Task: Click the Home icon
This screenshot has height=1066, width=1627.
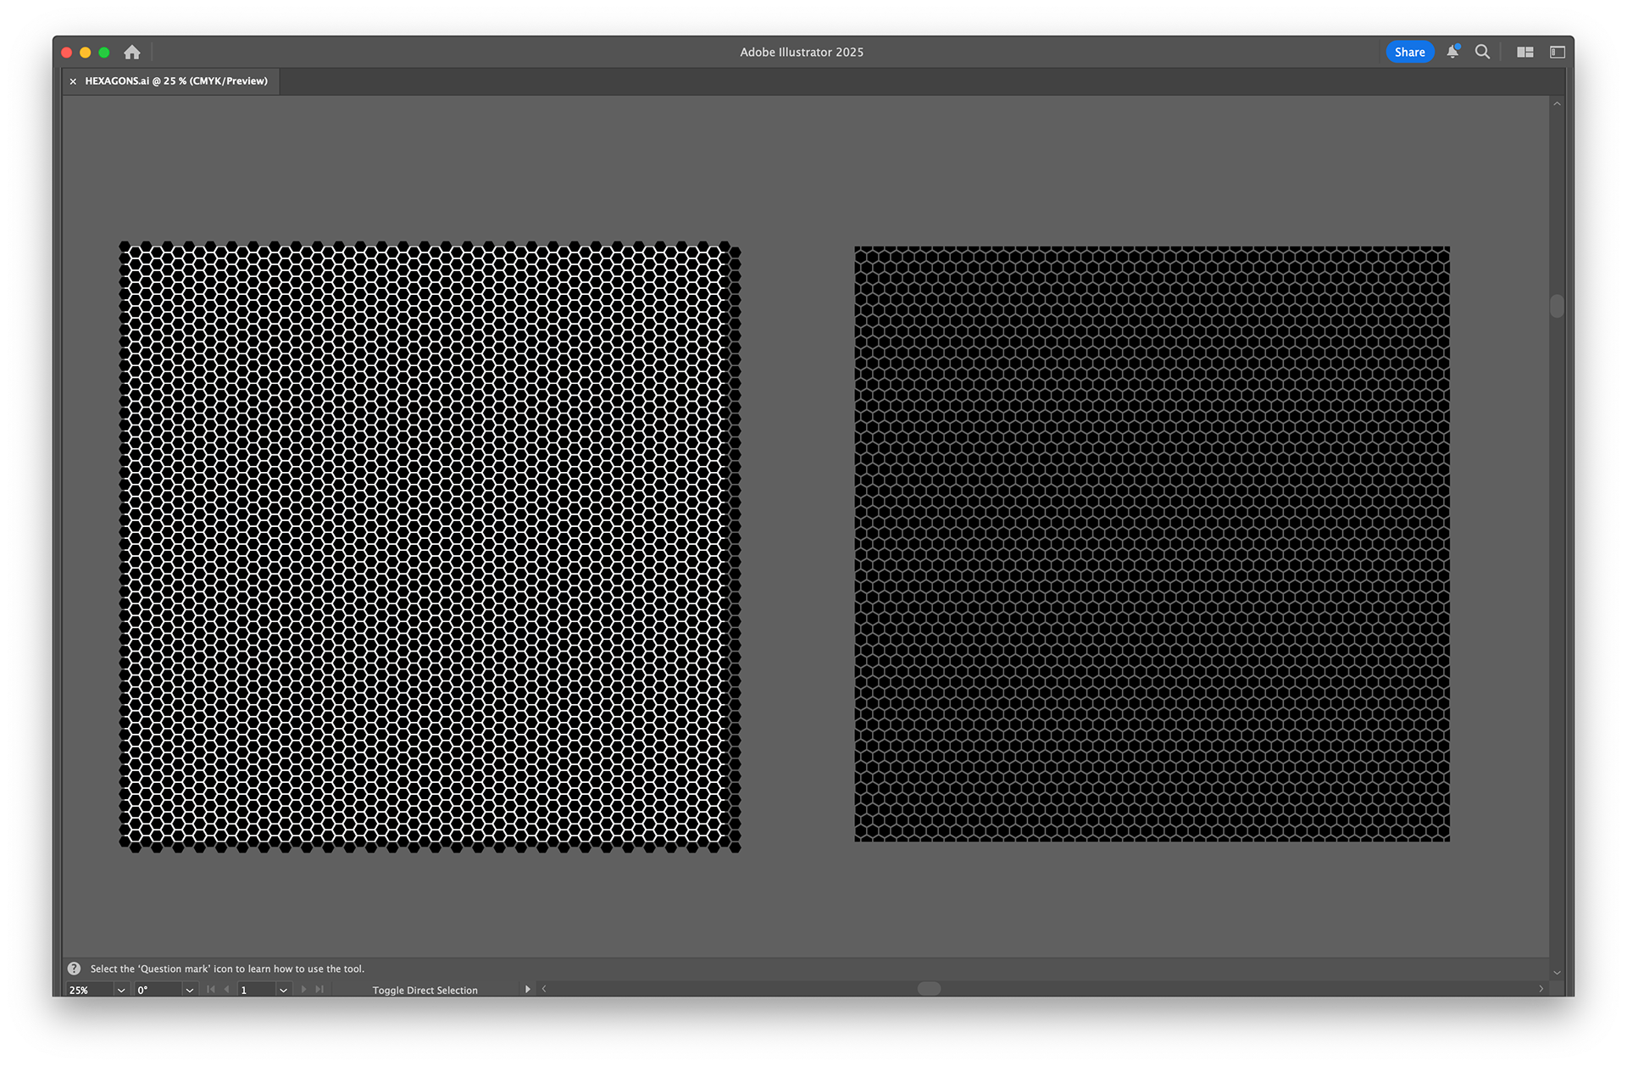Action: (x=132, y=53)
